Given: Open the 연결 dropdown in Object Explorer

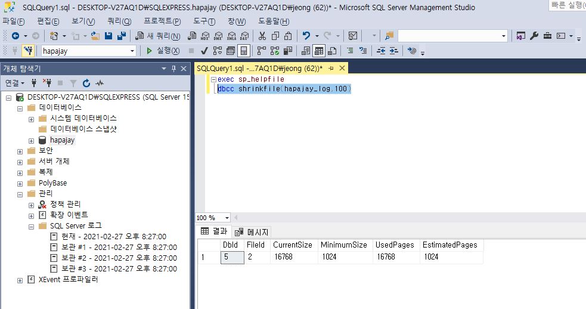Looking at the screenshot, I should [x=15, y=83].
